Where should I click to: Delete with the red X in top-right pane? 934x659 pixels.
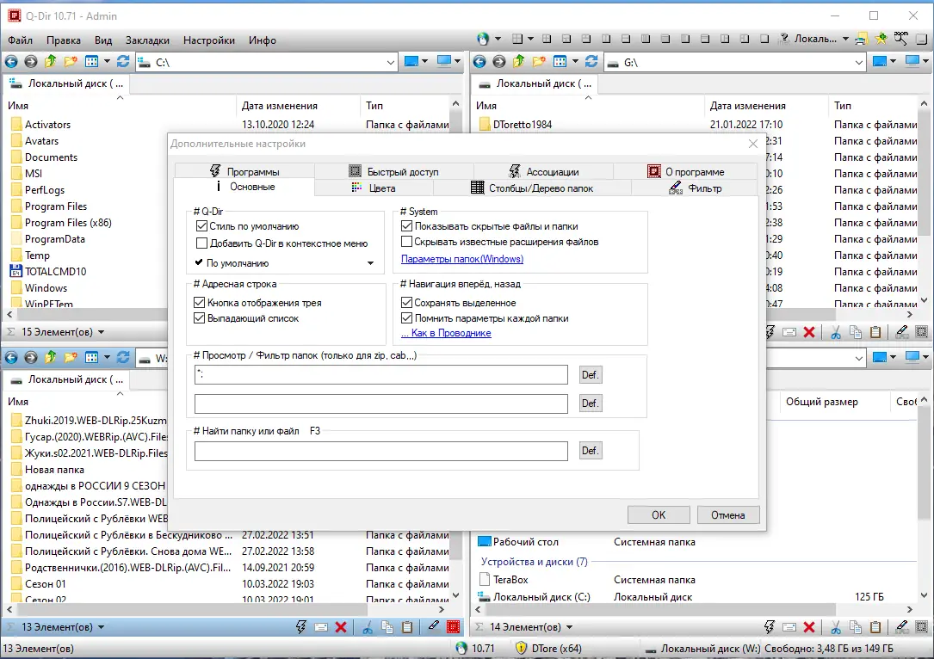pos(809,332)
